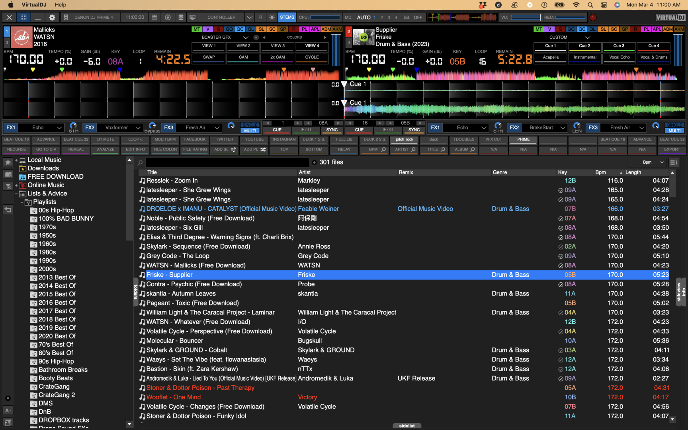Open left deck FX2 Voxformer effect dropdown
This screenshot has height=430, width=688.
click(x=138, y=128)
